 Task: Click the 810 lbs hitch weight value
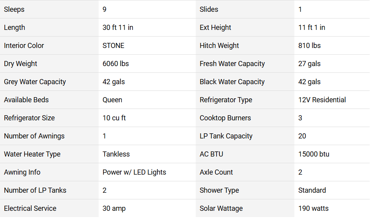click(309, 46)
